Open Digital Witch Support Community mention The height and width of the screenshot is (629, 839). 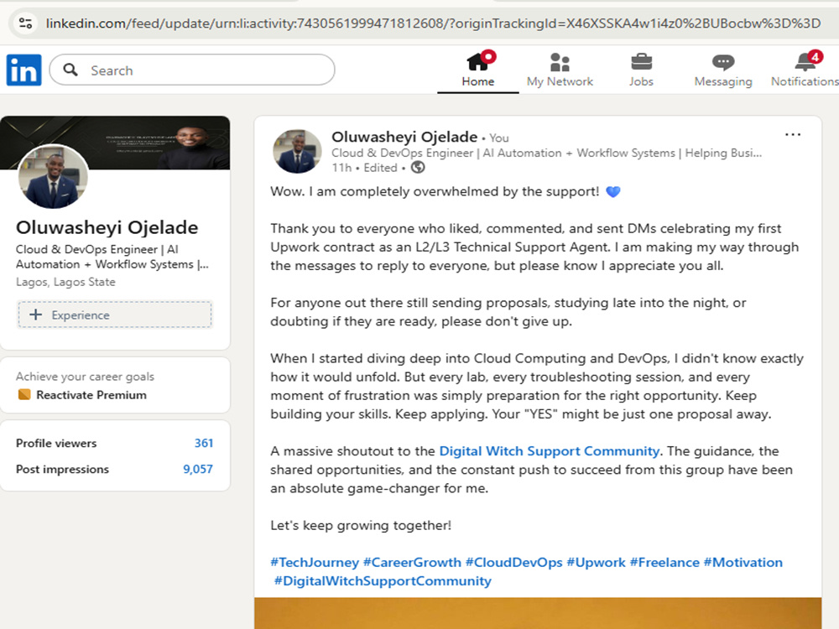coord(549,451)
